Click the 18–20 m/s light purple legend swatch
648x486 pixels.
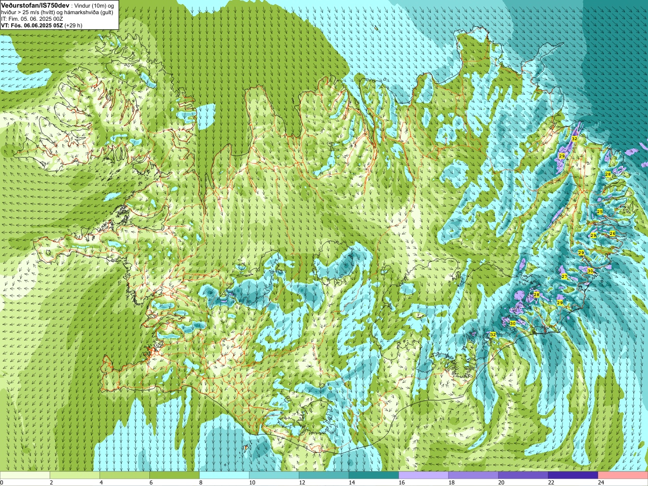click(x=473, y=475)
